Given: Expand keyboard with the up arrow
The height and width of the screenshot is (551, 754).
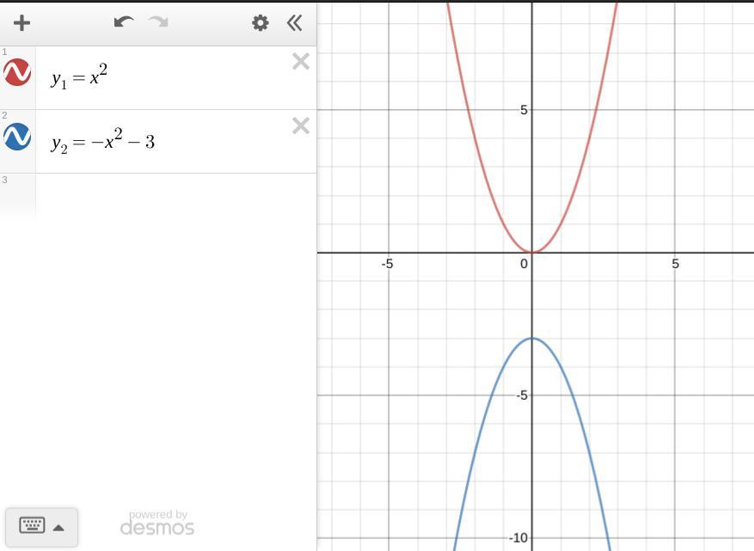Looking at the screenshot, I should (58, 528).
